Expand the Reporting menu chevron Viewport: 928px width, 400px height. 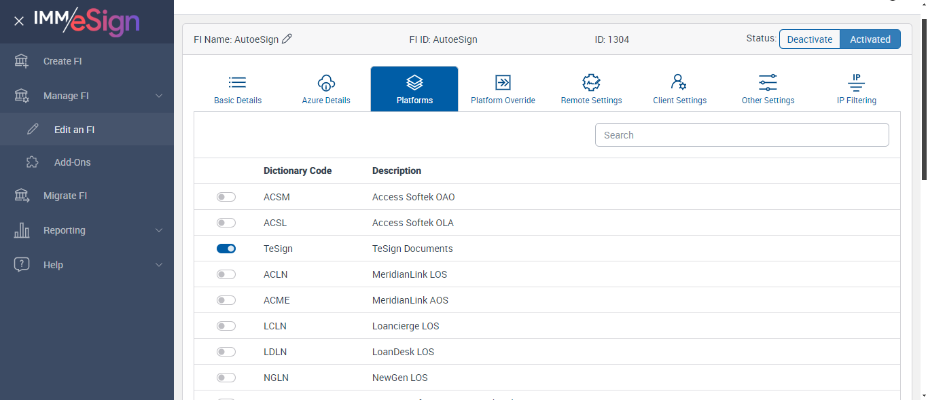coord(159,230)
